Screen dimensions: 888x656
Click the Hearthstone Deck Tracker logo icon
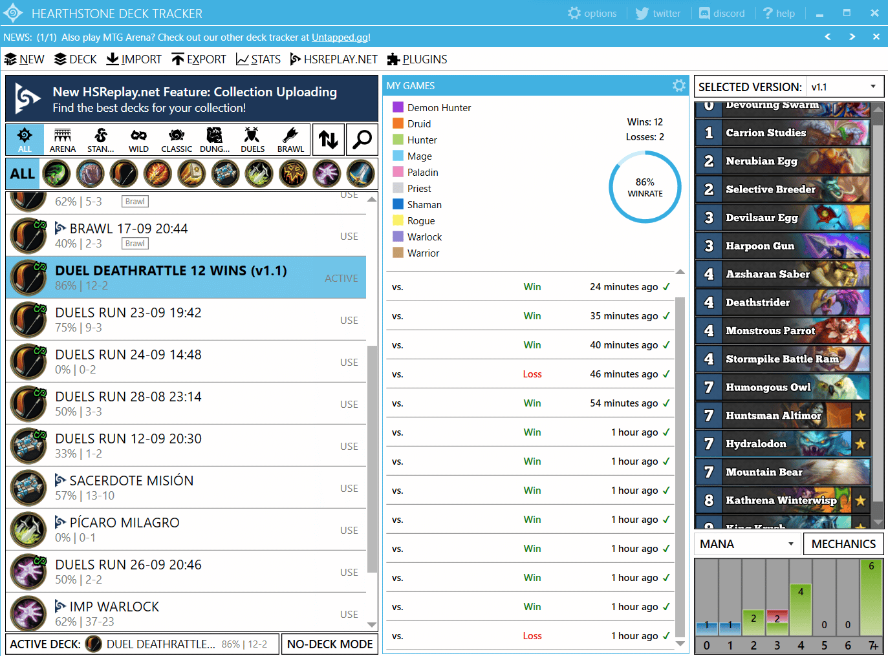click(13, 13)
